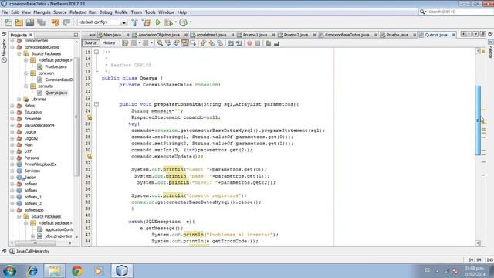Click the hint lightbulb on line 25
Screen dimensions: 494x278
click(x=90, y=117)
